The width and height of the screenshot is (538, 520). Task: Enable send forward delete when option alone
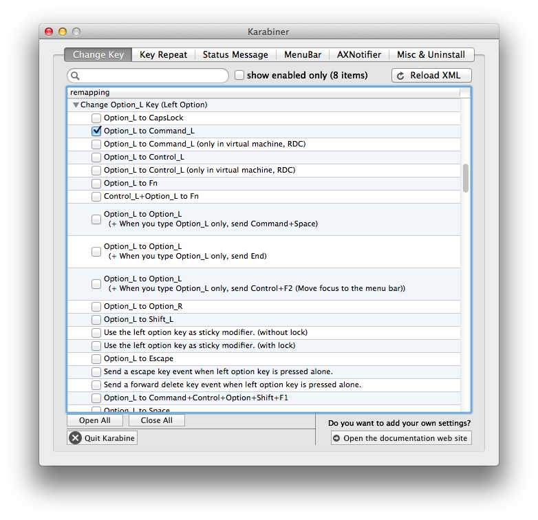pos(96,384)
